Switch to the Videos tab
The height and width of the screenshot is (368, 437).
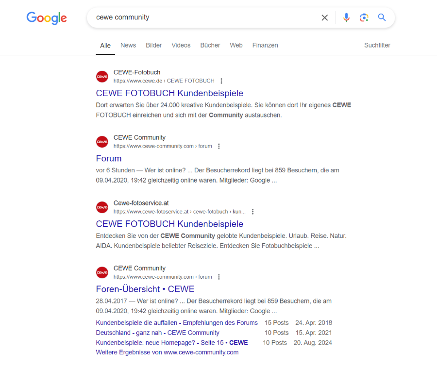click(x=181, y=45)
